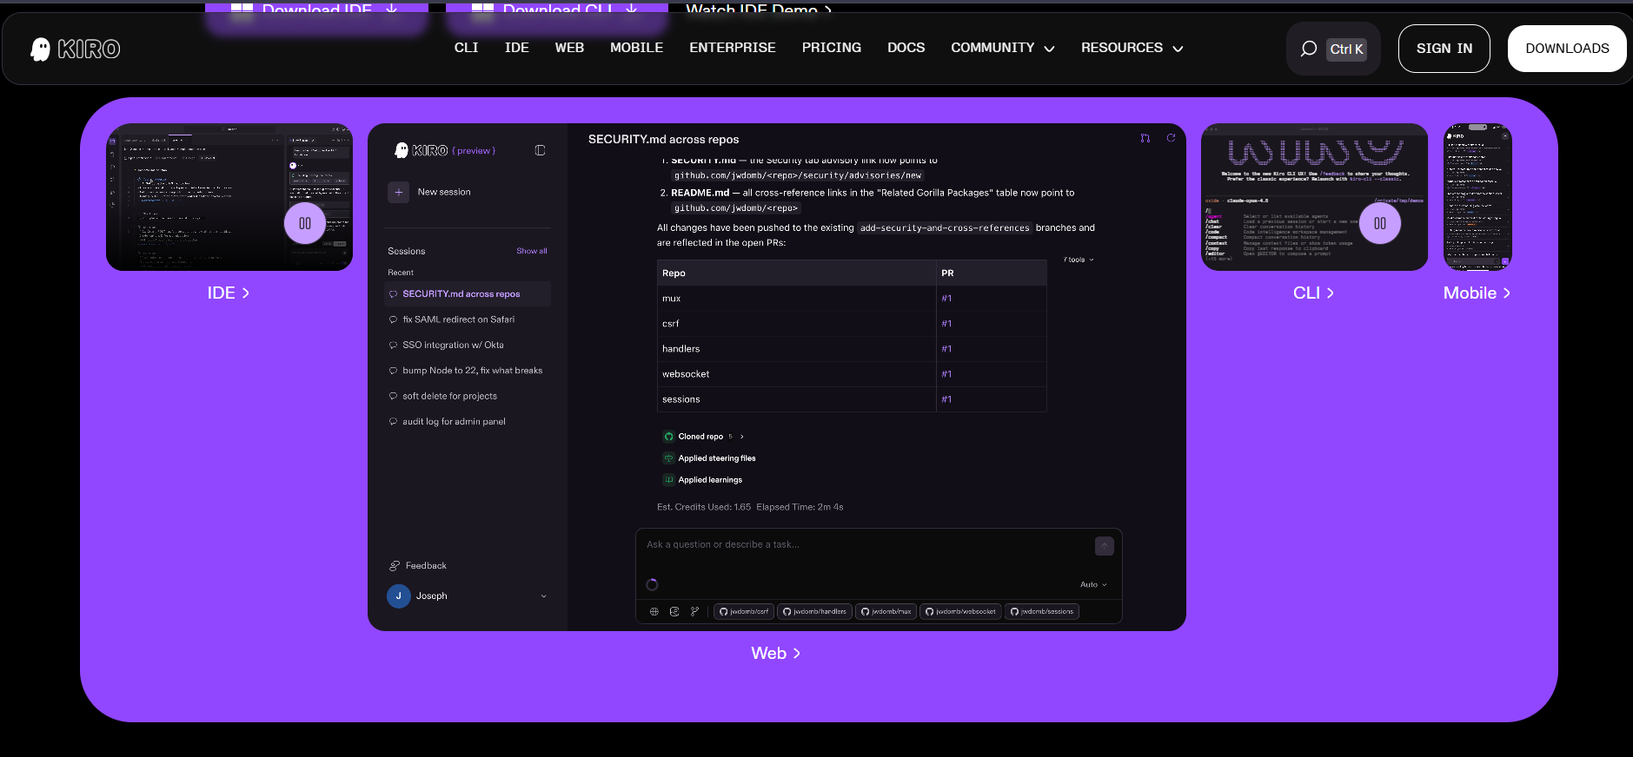Click the sessions row PR #1 link

(946, 399)
